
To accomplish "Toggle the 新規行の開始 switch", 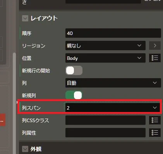I will pyautogui.click(x=74, y=70).
